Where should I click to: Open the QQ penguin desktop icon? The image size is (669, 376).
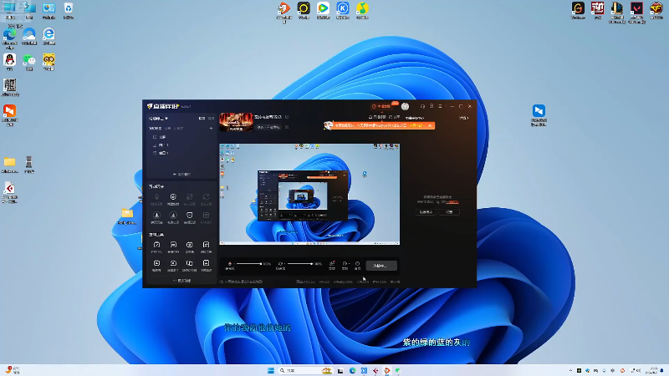click(x=9, y=61)
